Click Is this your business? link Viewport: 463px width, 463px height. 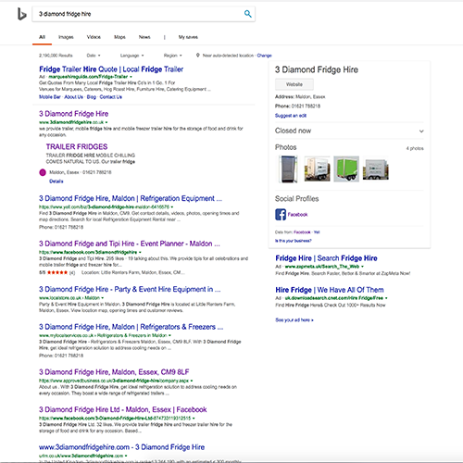point(293,241)
